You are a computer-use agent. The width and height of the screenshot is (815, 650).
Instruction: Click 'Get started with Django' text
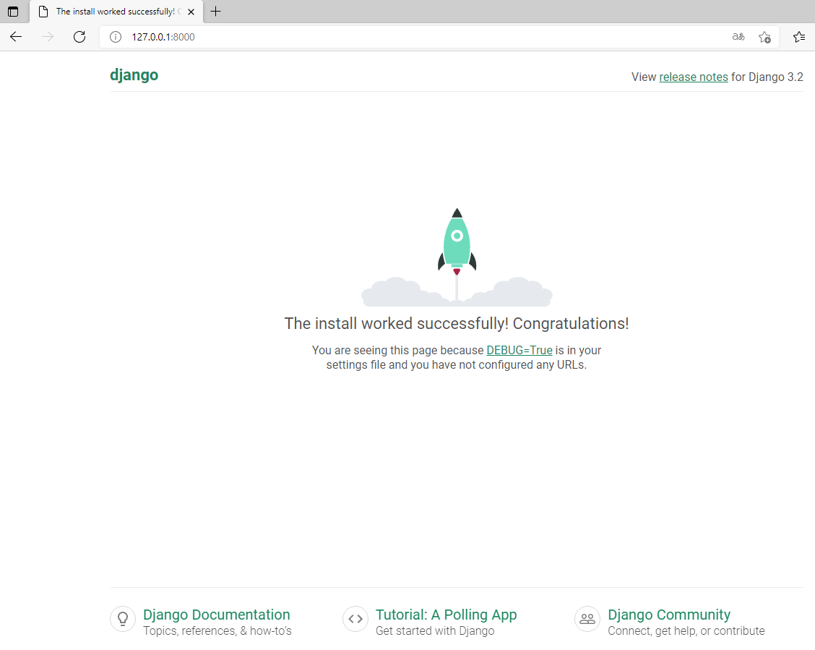pyautogui.click(x=435, y=630)
